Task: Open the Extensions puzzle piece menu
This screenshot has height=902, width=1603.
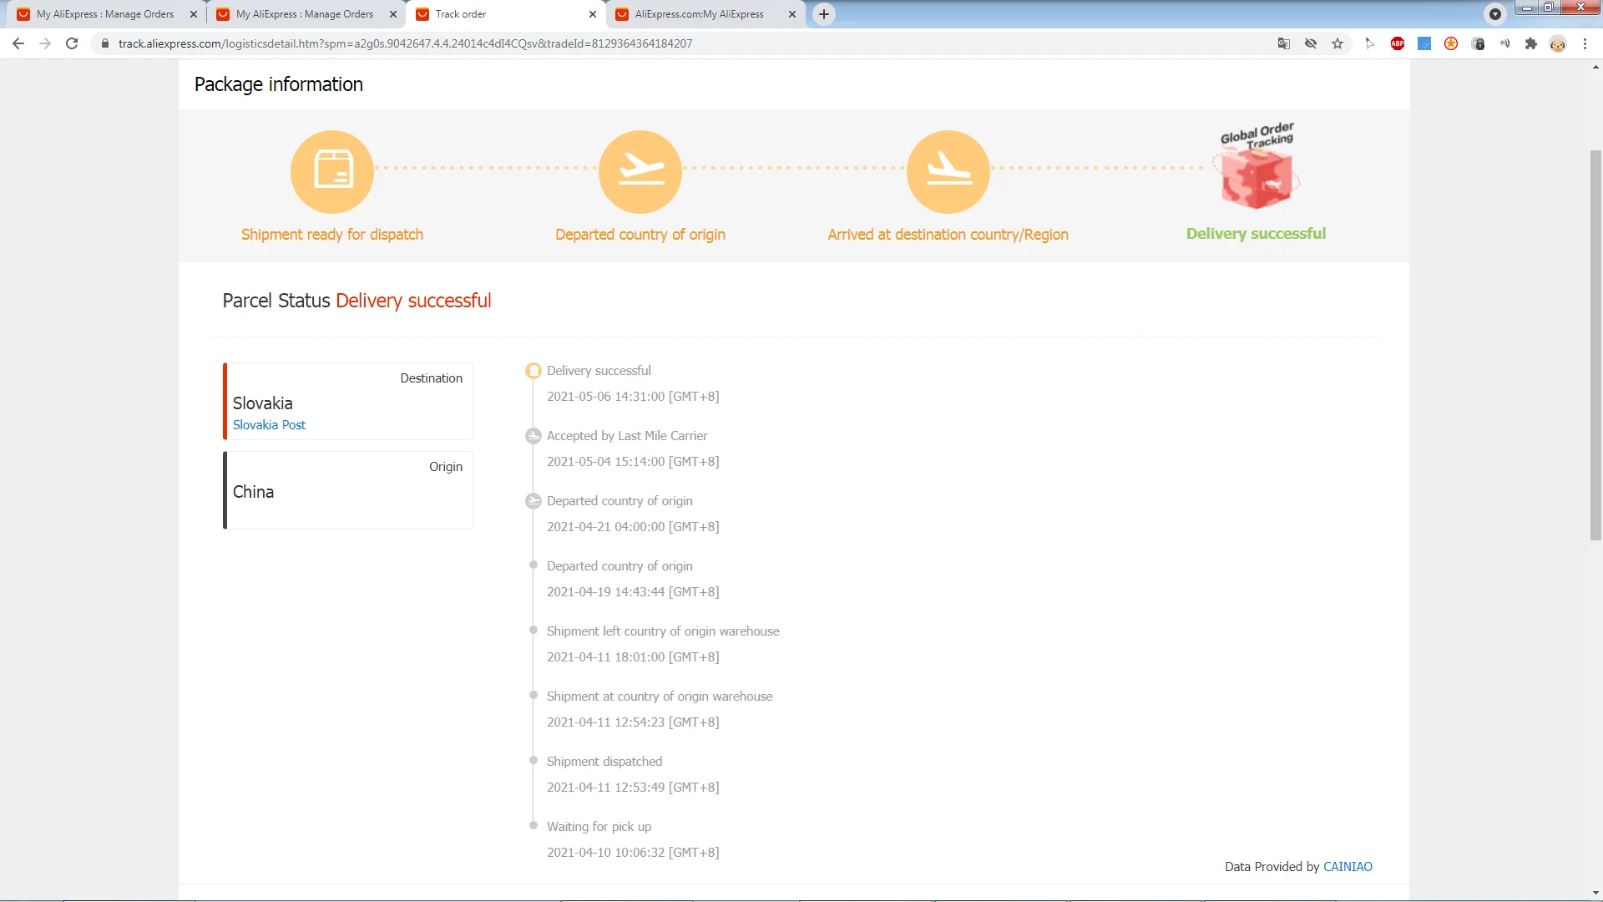Action: point(1531,43)
